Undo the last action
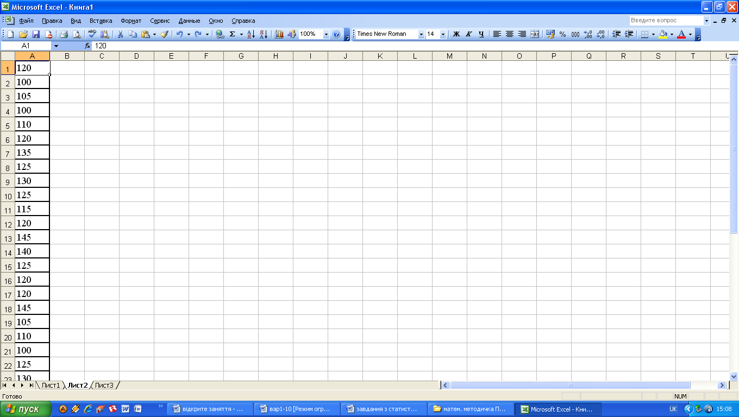Image resolution: width=739 pixels, height=417 pixels. click(179, 34)
